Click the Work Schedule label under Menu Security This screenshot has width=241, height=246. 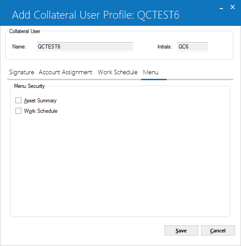(40, 111)
